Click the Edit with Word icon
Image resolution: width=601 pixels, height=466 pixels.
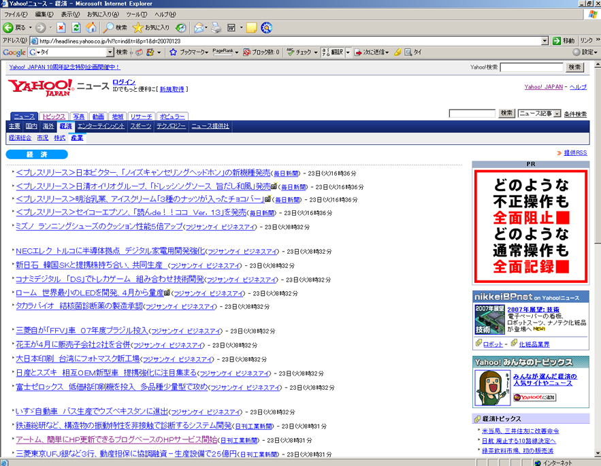231,28
